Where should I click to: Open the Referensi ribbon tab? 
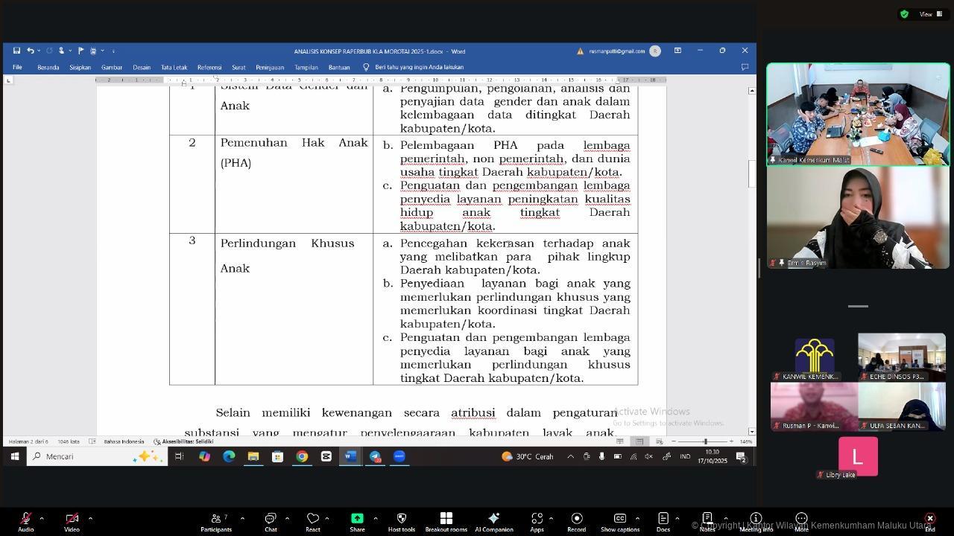(209, 67)
